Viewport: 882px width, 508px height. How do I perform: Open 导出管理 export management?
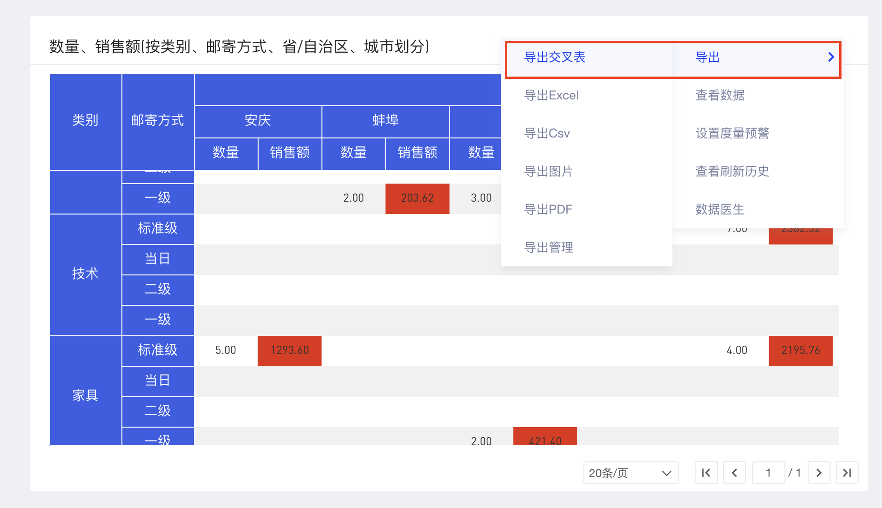click(548, 247)
